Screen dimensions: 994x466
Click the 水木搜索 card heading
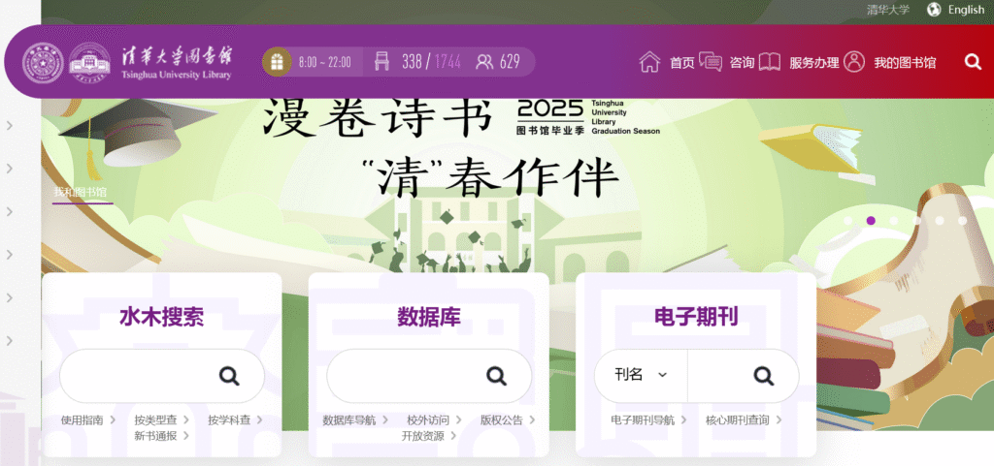point(162,318)
